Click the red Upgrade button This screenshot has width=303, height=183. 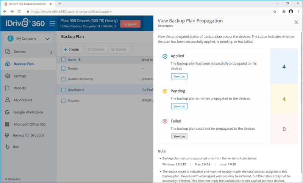click(x=130, y=24)
